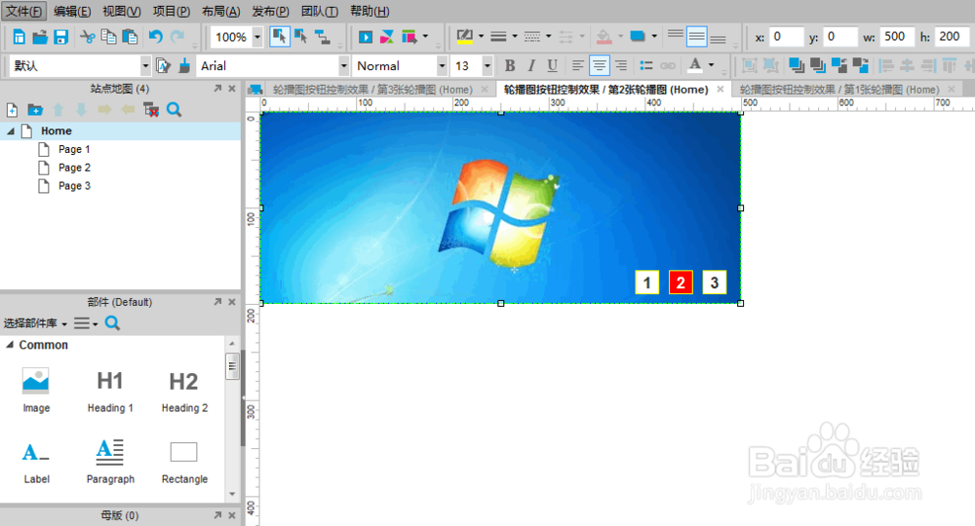
Task: Open the Arial font family dropdown
Action: click(343, 65)
